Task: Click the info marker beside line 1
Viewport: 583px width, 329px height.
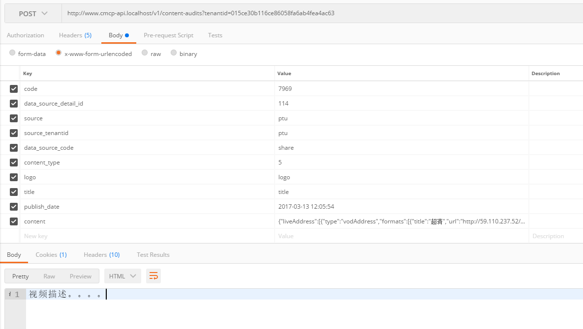Action: tap(10, 294)
